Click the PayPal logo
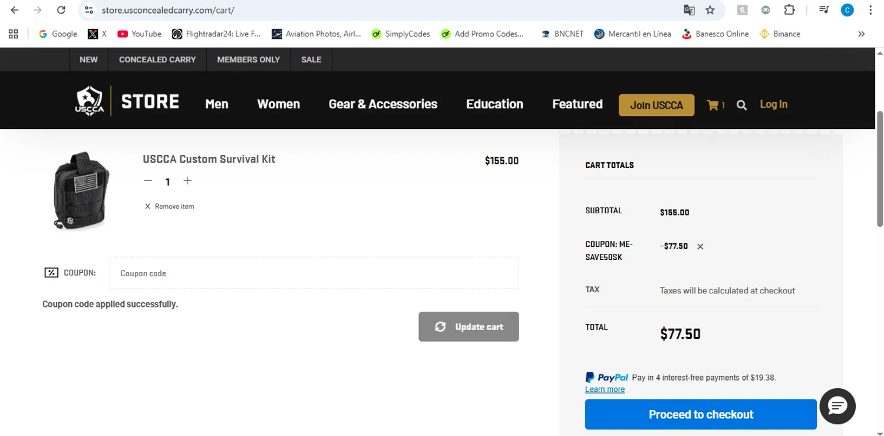Viewport: 884px width, 436px height. point(607,377)
